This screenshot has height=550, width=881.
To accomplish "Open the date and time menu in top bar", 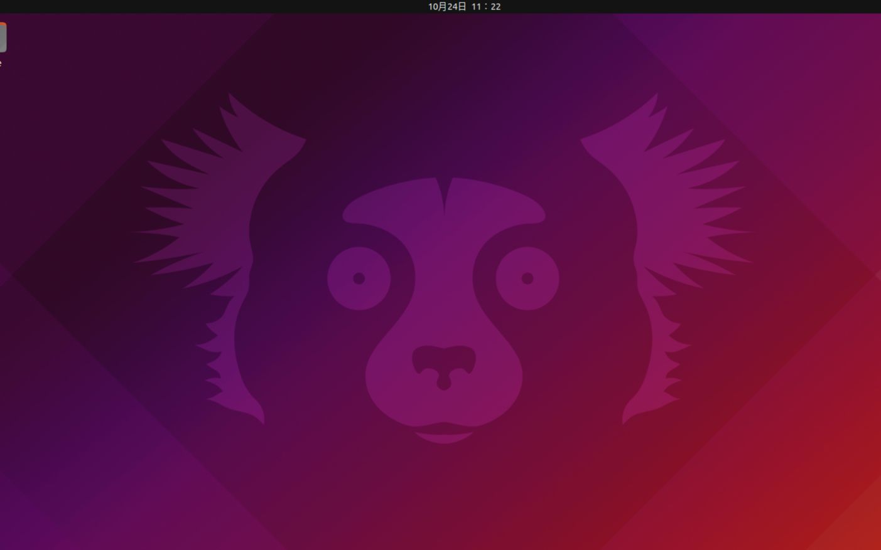I will pos(464,6).
